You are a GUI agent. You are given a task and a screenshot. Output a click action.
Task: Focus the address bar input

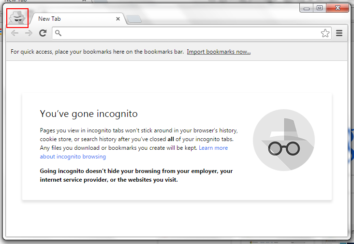pyautogui.click(x=192, y=33)
